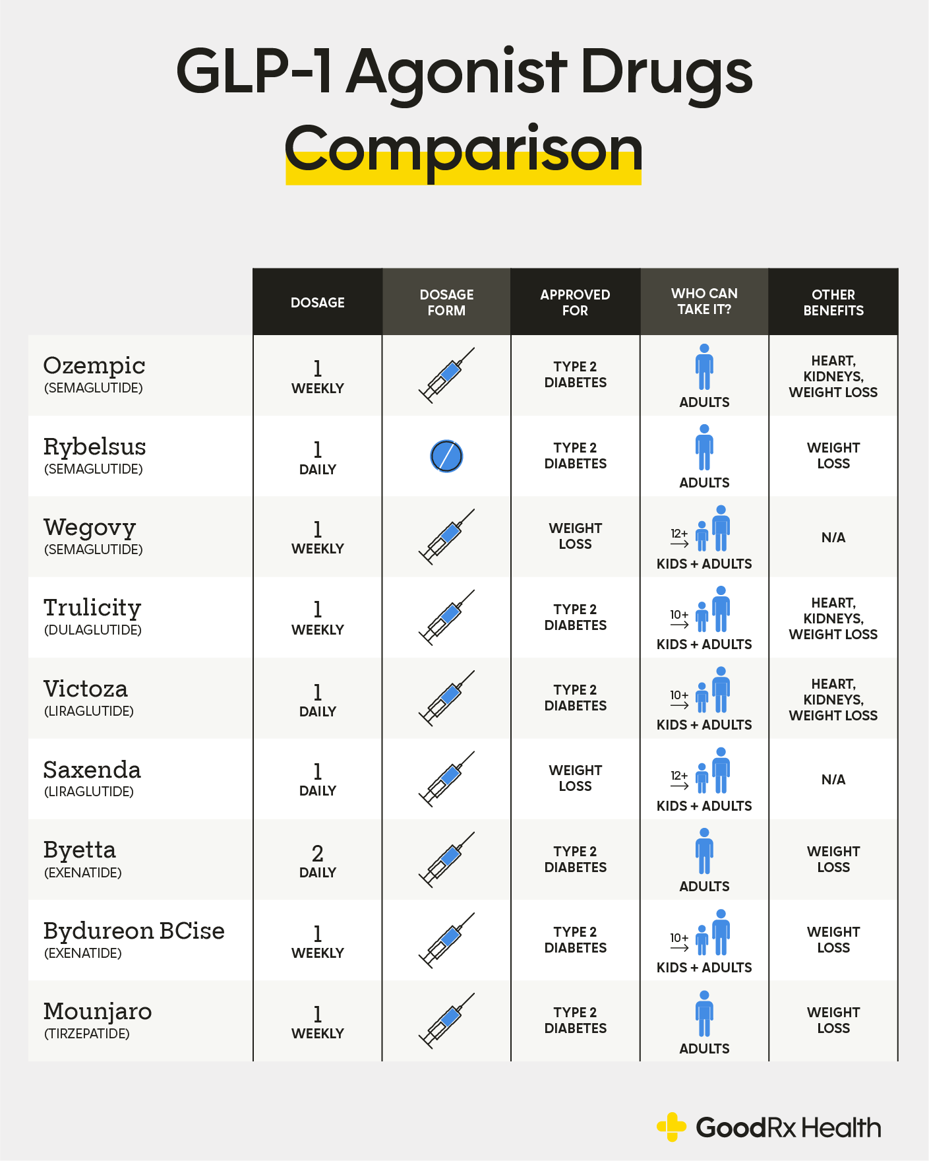The height and width of the screenshot is (1161, 929).
Task: Click the Dosage Form column header
Action: tap(446, 302)
